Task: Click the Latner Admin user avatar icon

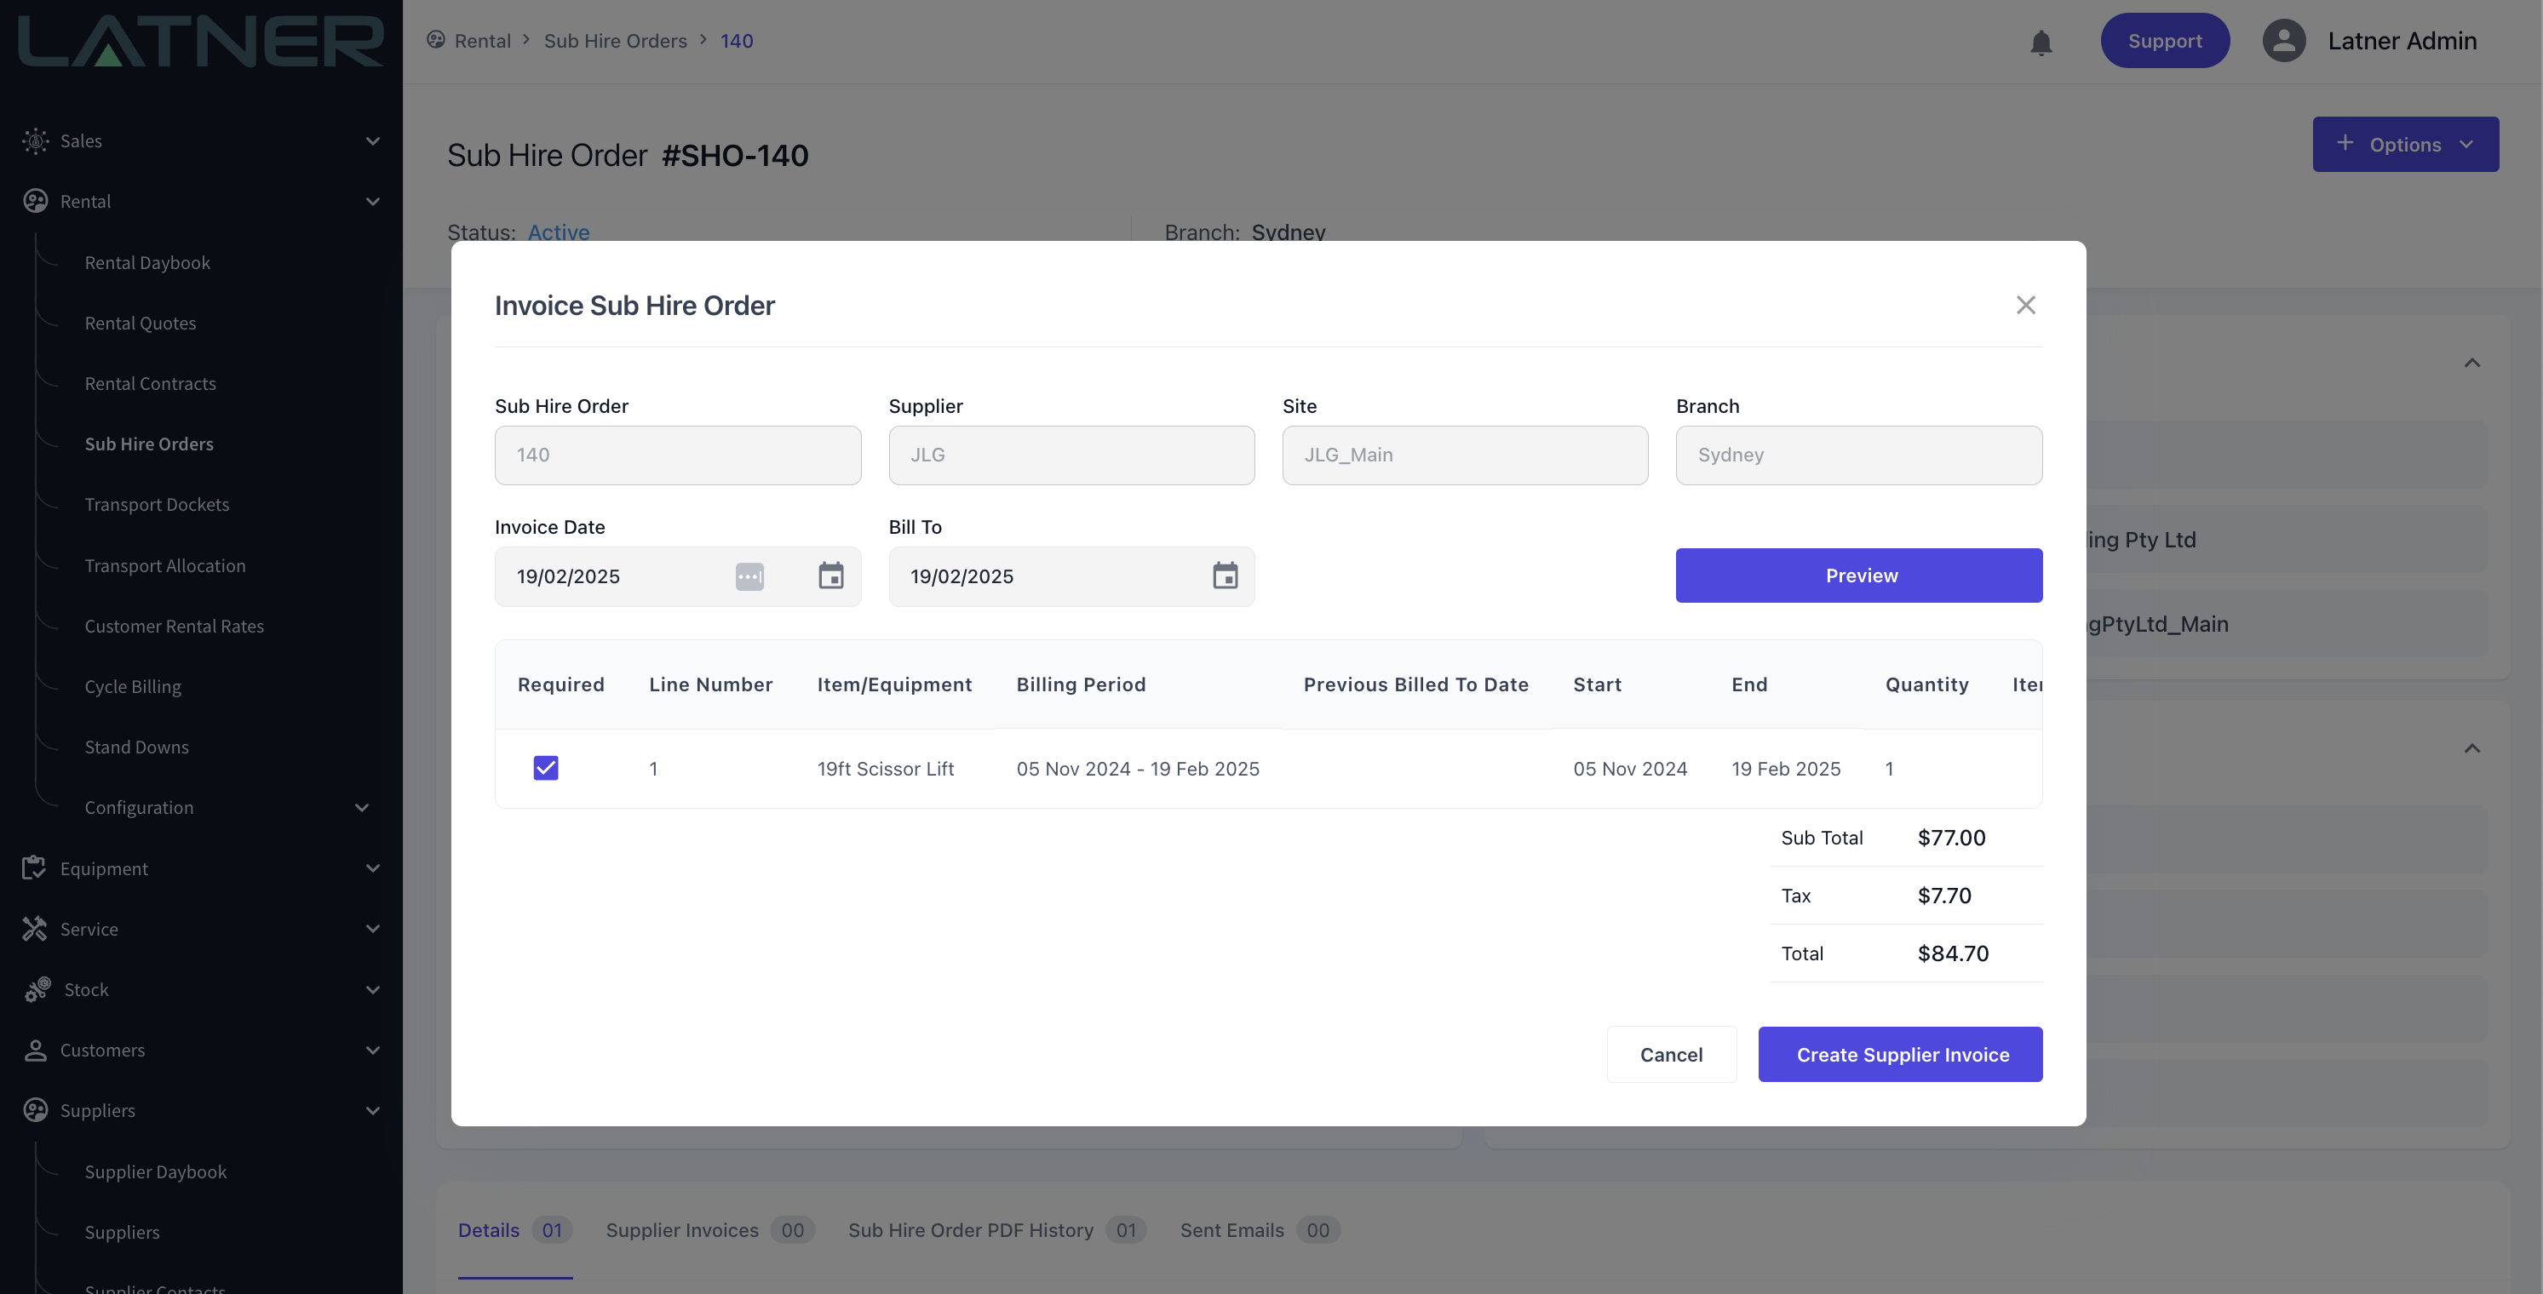Action: click(2282, 41)
